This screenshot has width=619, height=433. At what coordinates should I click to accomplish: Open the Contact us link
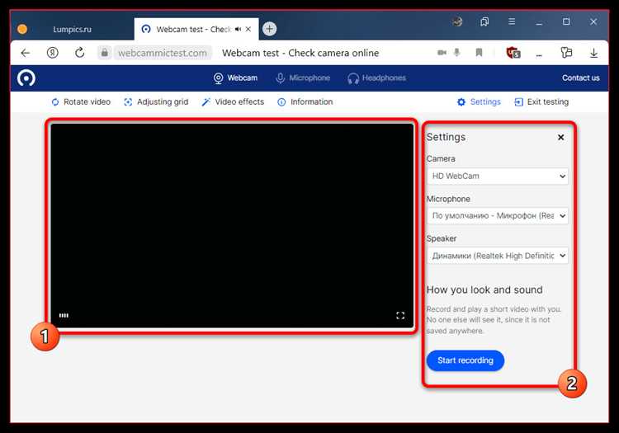pyautogui.click(x=581, y=78)
